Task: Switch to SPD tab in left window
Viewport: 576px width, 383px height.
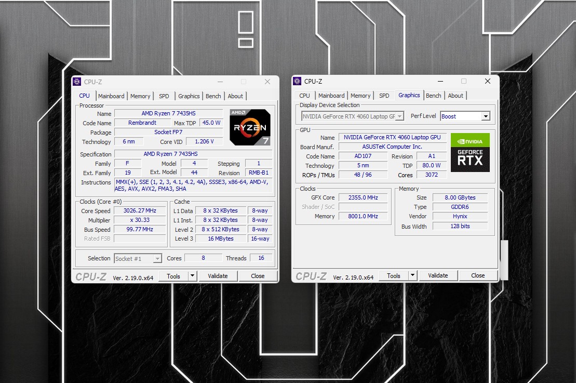Action: [x=164, y=96]
